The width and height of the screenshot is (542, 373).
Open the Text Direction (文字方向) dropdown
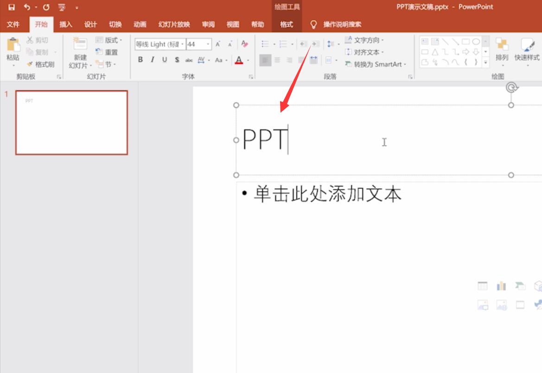point(364,40)
